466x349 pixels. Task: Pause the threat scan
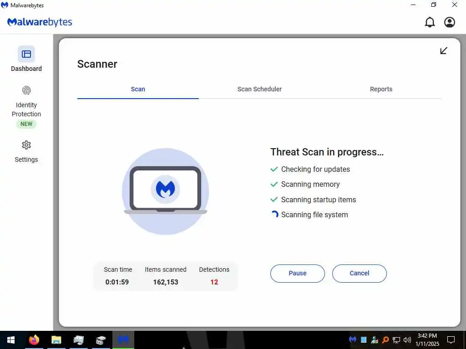click(298, 273)
